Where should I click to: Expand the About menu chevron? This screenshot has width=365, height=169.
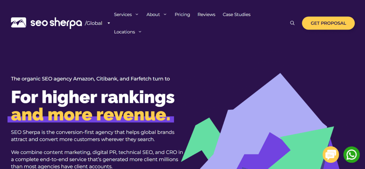[x=165, y=14]
